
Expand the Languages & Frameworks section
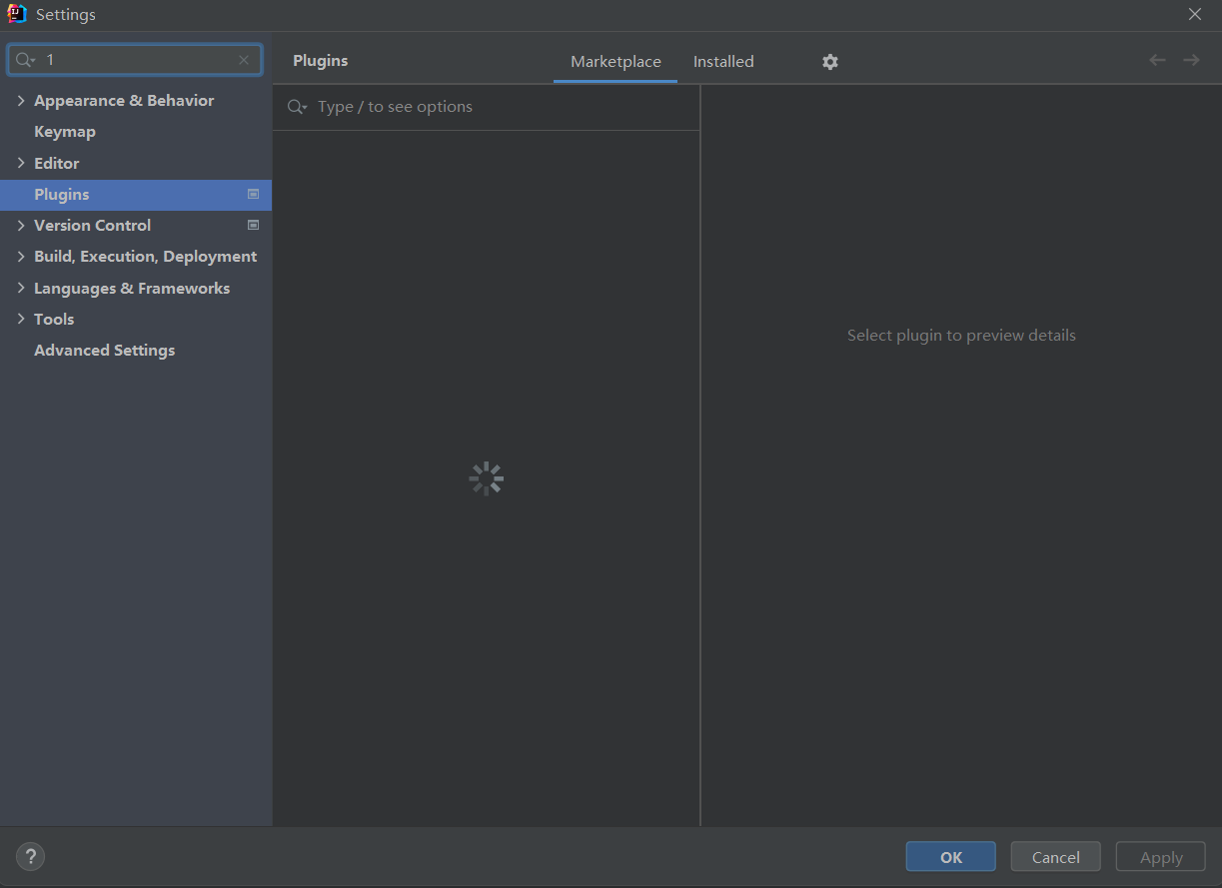(x=21, y=288)
